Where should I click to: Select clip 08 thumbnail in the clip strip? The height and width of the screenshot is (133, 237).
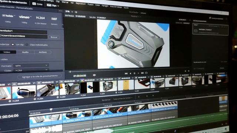click(142, 84)
